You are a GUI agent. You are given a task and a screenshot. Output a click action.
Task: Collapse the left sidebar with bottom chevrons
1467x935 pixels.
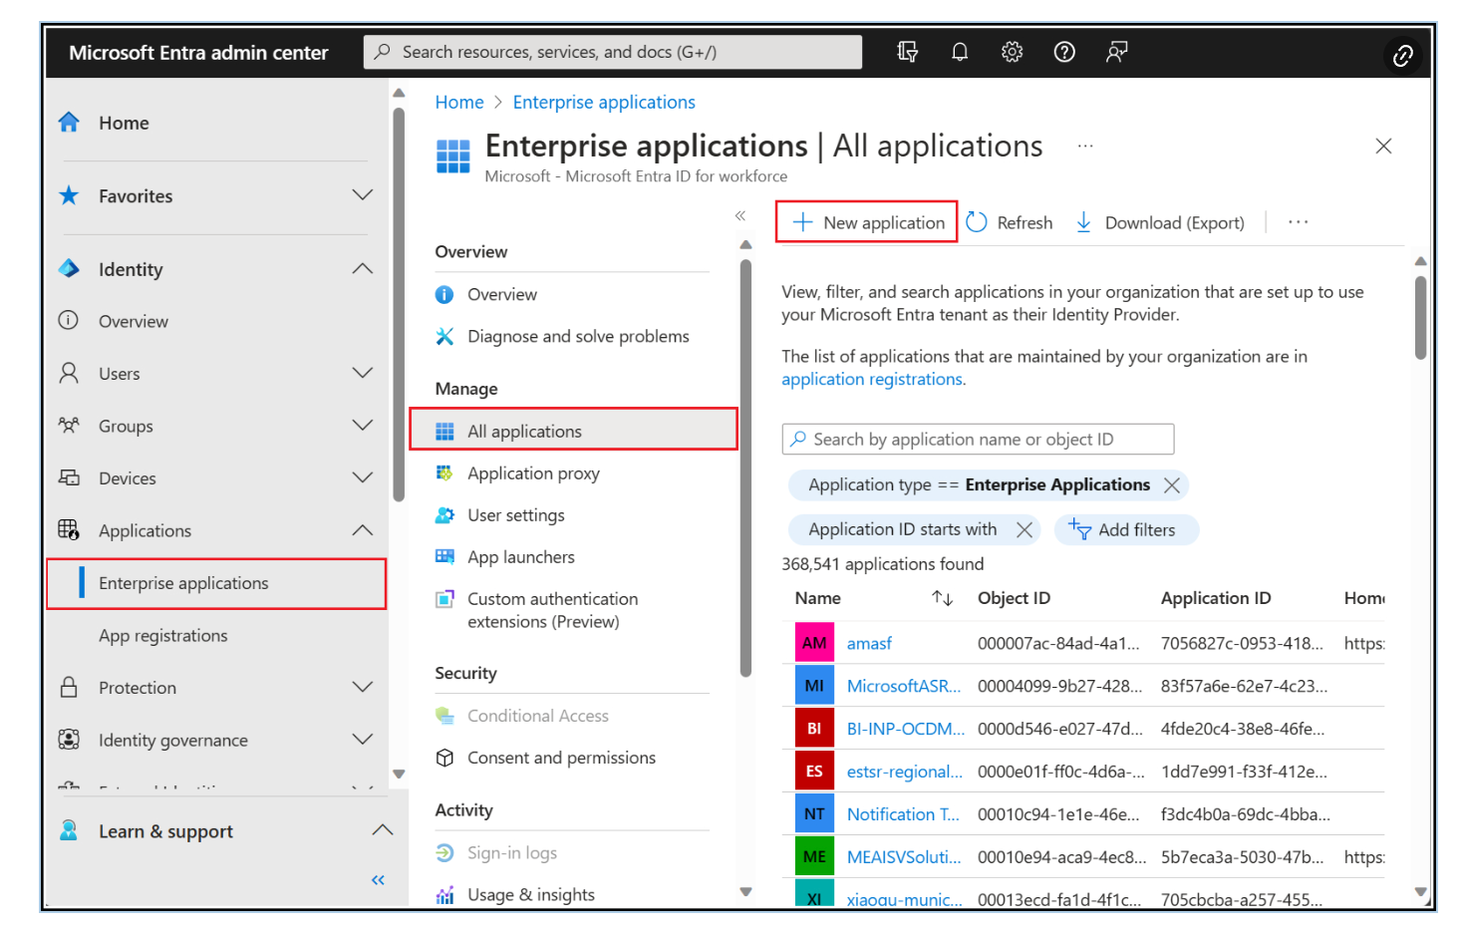click(378, 879)
